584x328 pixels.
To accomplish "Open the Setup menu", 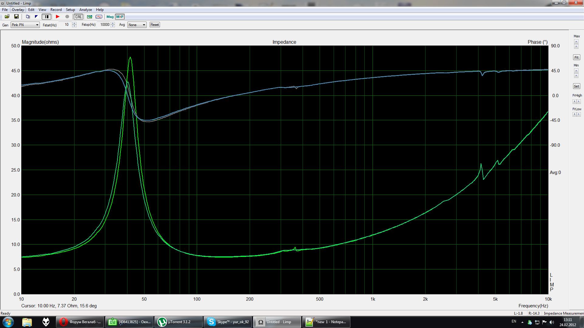I will click(71, 10).
